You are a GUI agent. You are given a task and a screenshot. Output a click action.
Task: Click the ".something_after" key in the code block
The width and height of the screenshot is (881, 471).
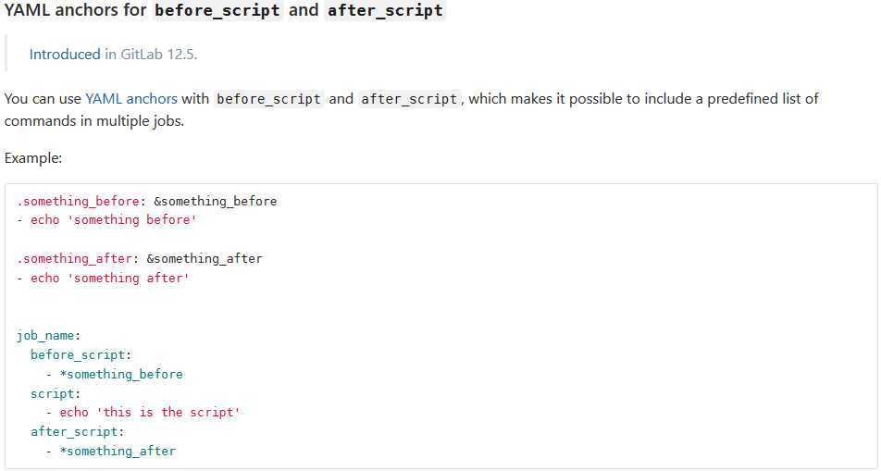pos(73,259)
